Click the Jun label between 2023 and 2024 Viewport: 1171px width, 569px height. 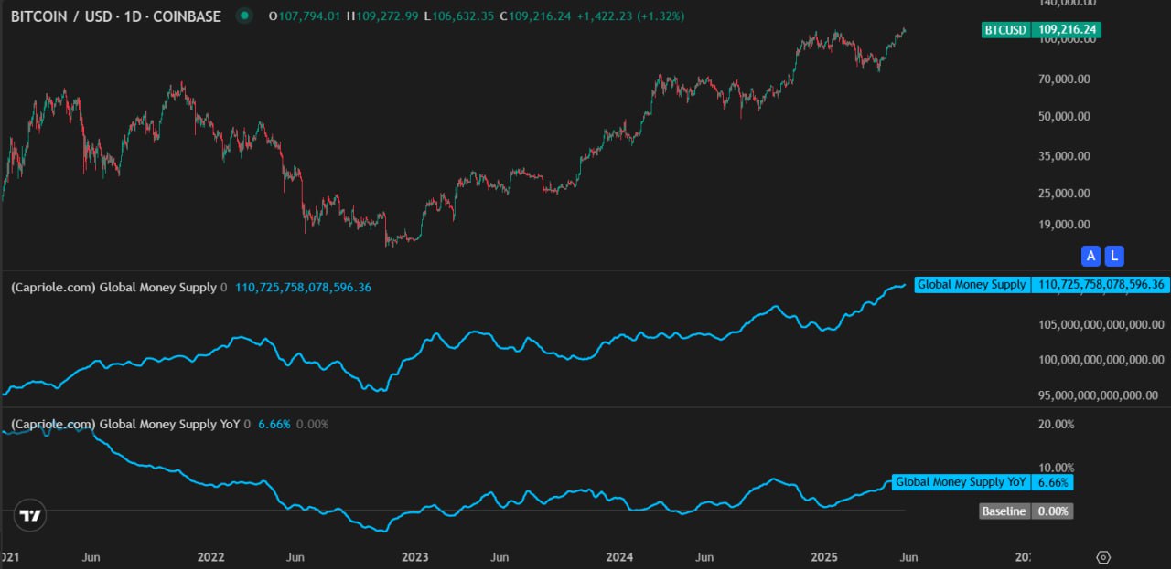500,557
